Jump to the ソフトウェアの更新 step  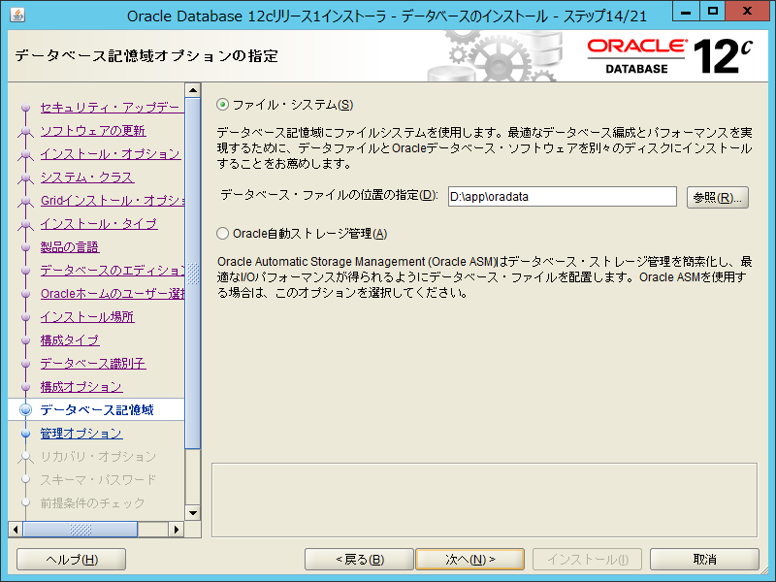93,131
